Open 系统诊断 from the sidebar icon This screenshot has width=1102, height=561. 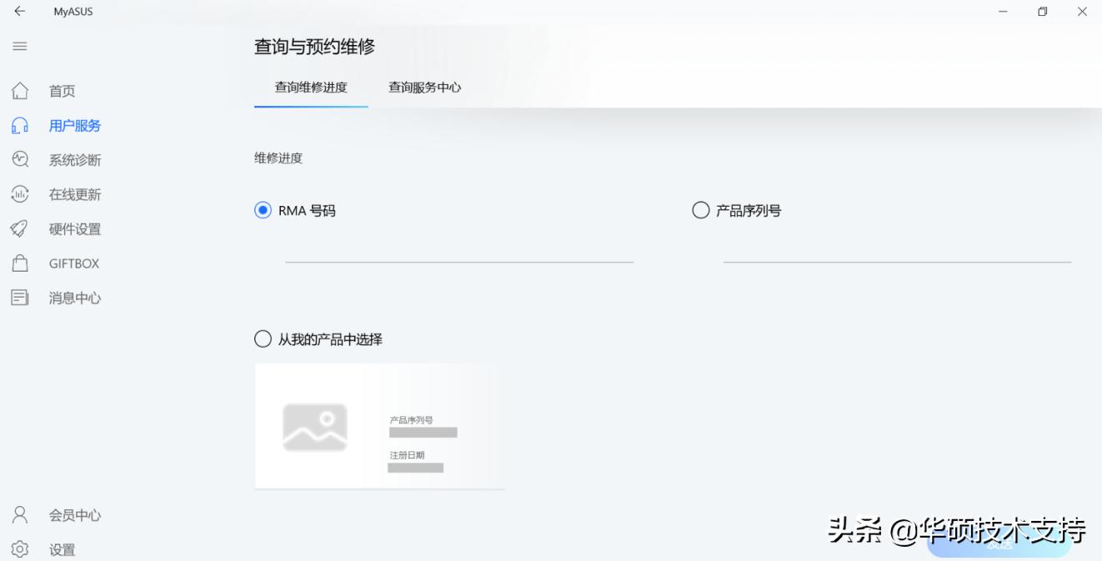tap(20, 159)
